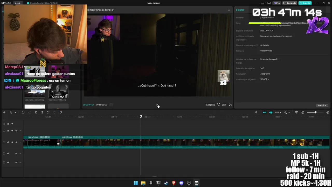Toggle eye visibility on the topmost track
The width and height of the screenshot is (332, 187).
(12, 124)
